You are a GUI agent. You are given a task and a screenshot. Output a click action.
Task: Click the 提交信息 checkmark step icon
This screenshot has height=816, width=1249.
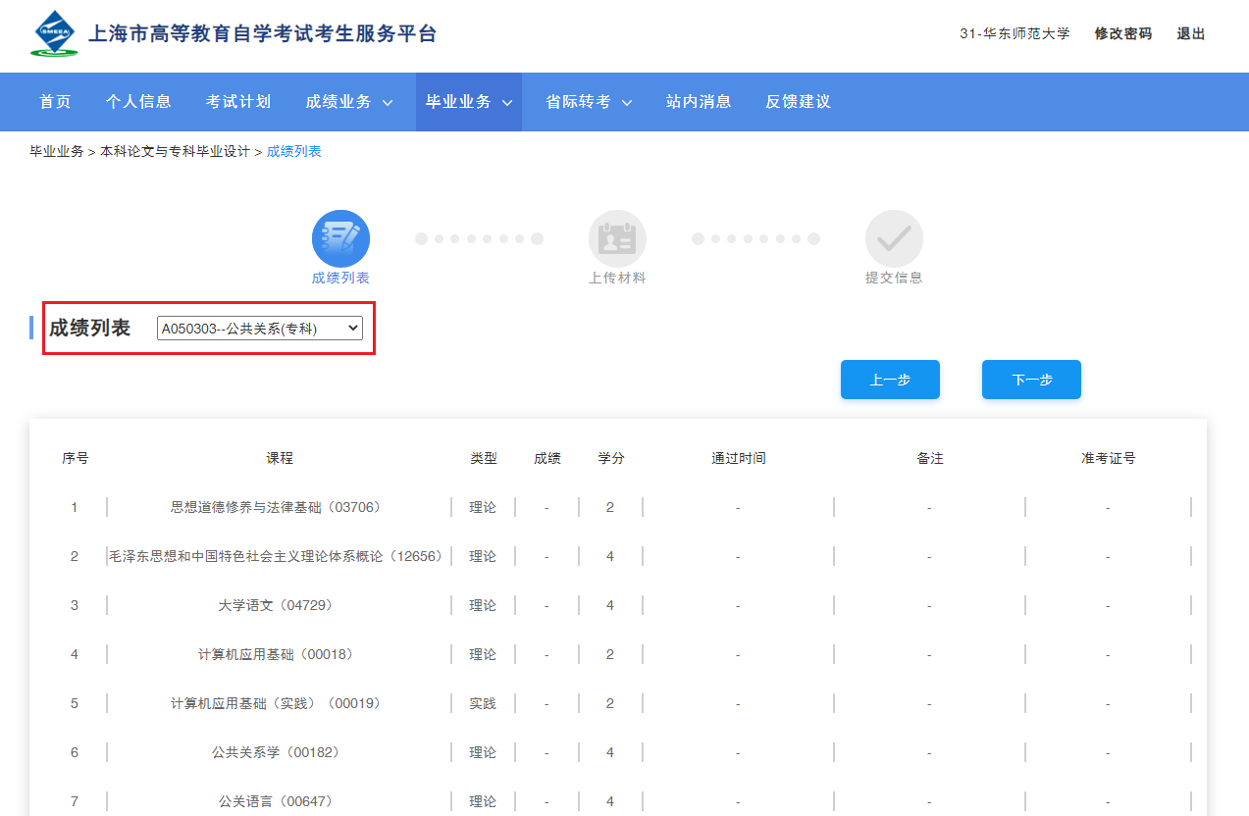coord(894,239)
